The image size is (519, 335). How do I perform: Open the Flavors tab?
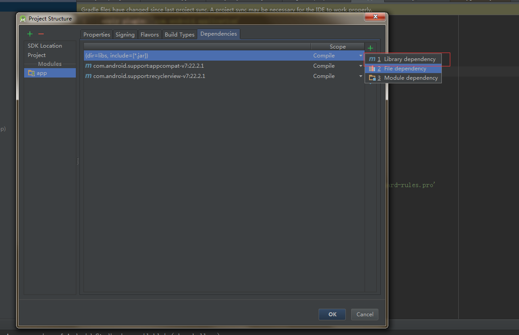[149, 35]
